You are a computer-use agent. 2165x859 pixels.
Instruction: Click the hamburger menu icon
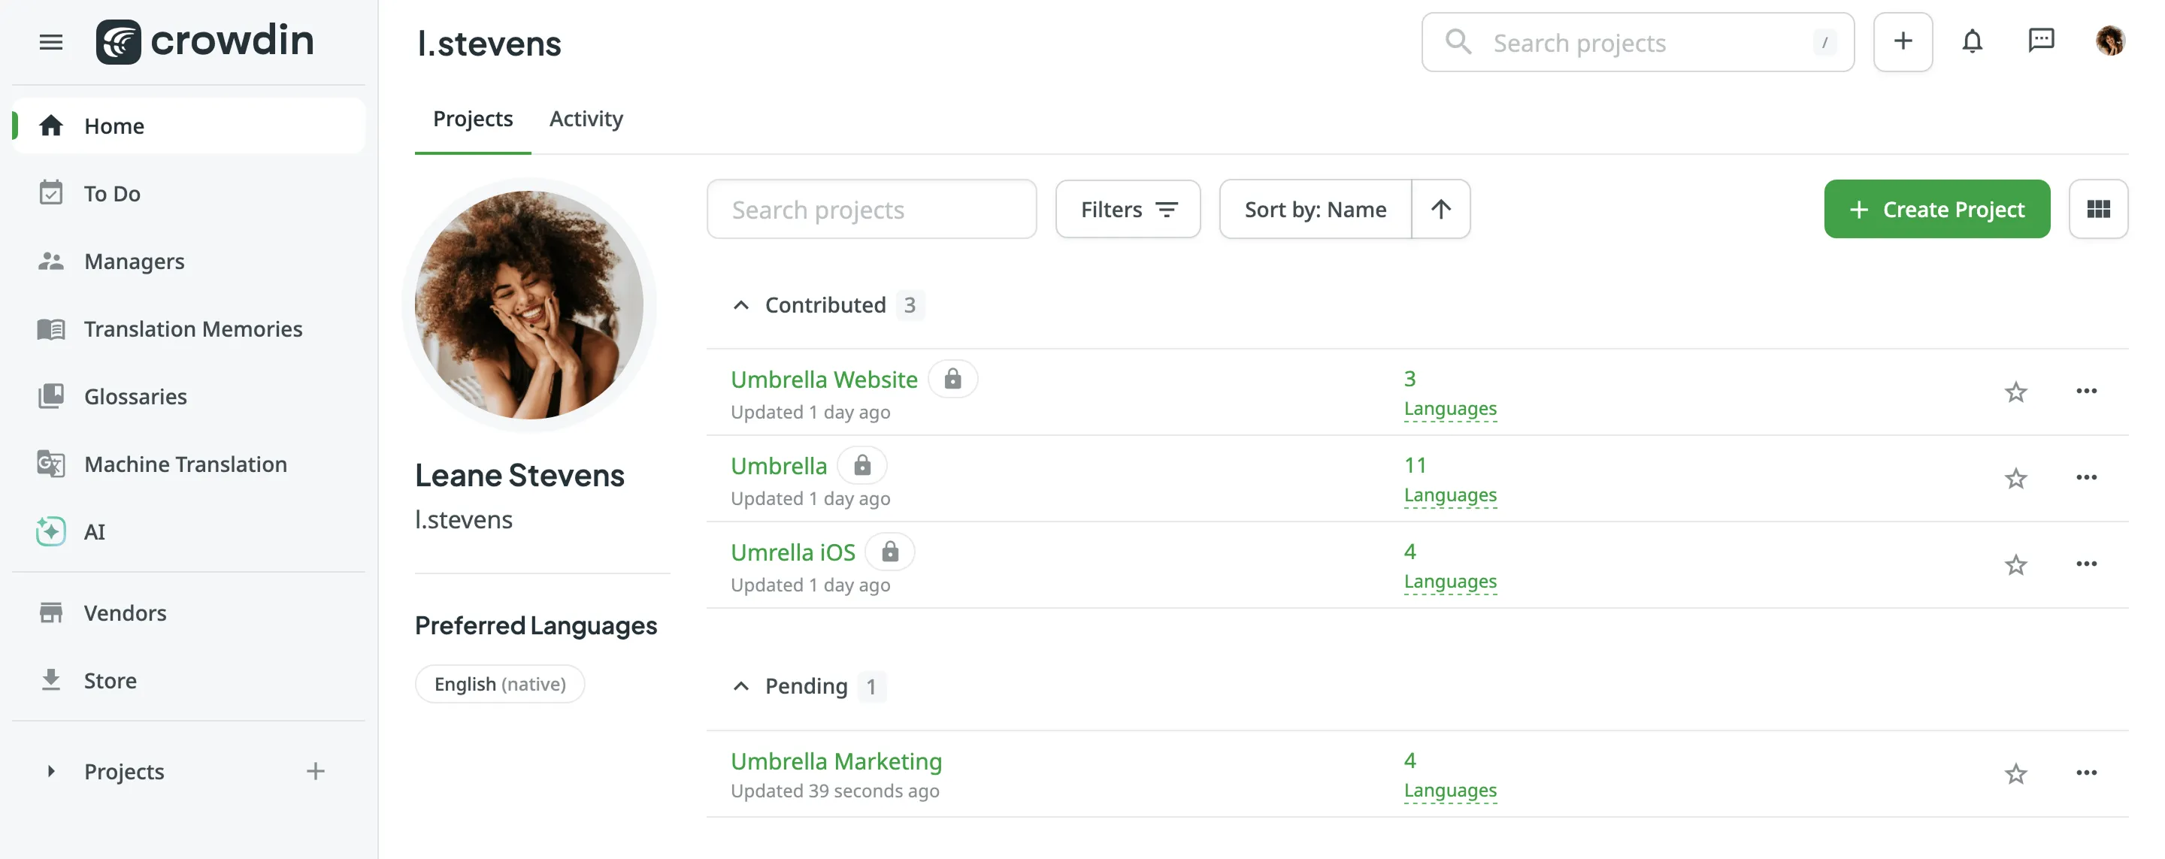(x=51, y=42)
